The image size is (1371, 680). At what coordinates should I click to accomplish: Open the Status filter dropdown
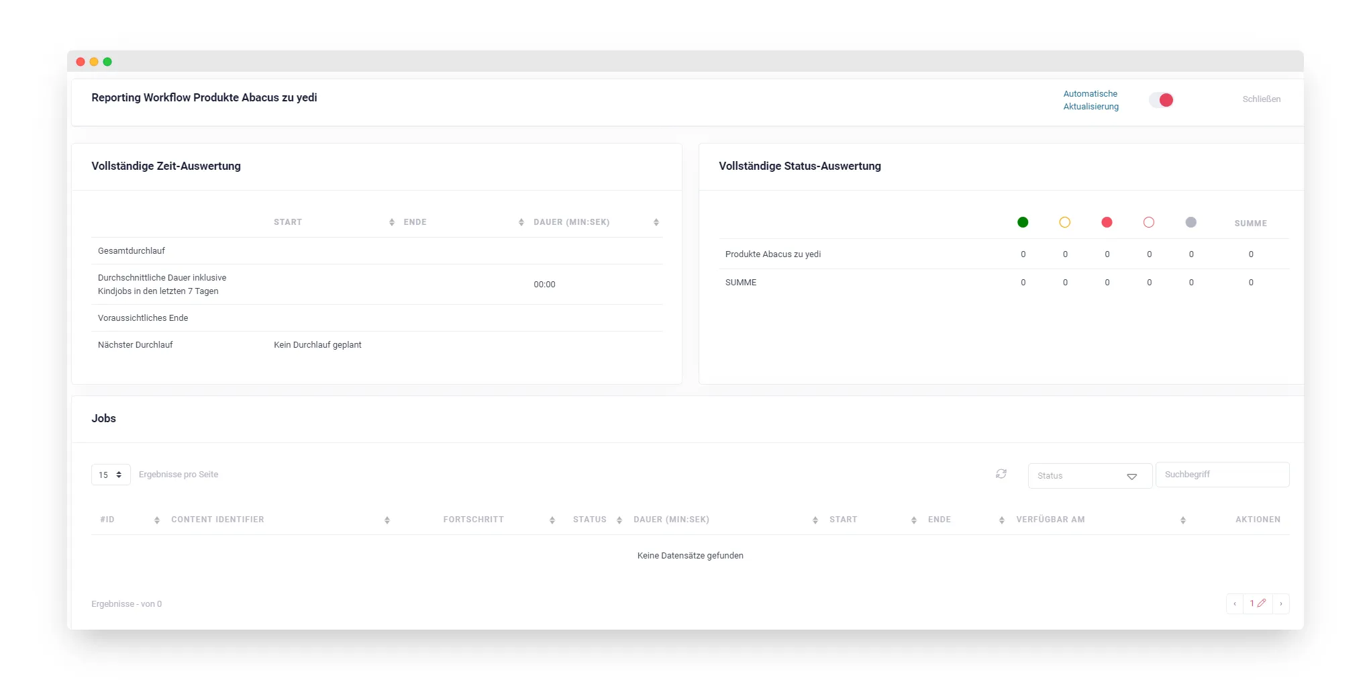click(x=1090, y=476)
